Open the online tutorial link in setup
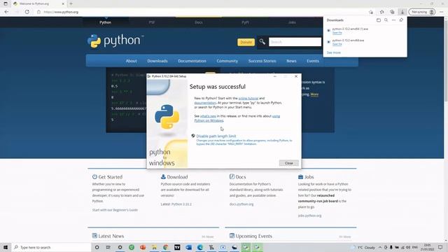Viewport: 448px width, 252px height. 248,98
